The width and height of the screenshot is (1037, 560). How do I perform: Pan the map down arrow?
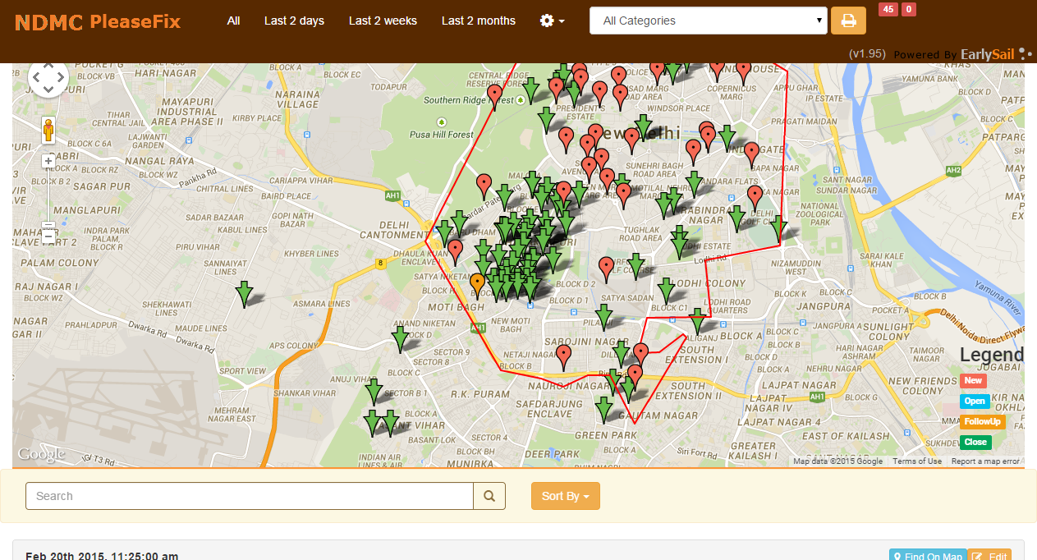click(x=48, y=90)
